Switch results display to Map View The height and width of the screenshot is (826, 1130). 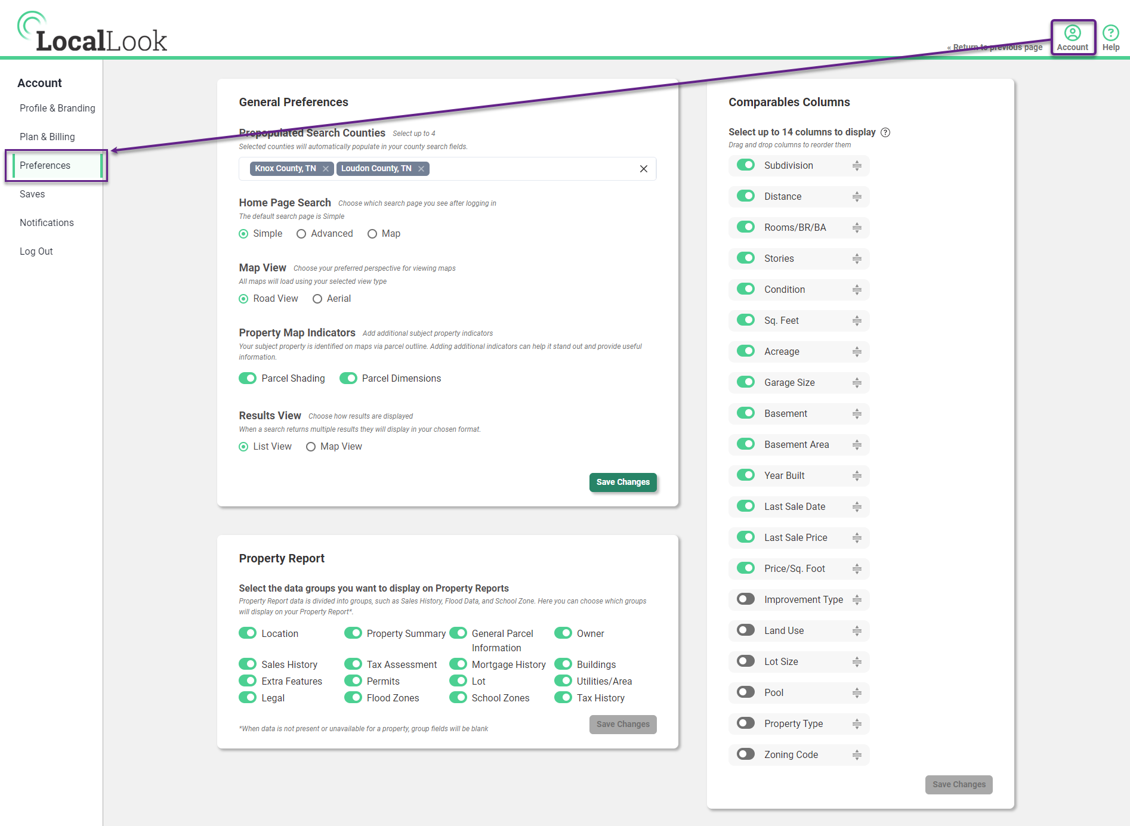310,446
